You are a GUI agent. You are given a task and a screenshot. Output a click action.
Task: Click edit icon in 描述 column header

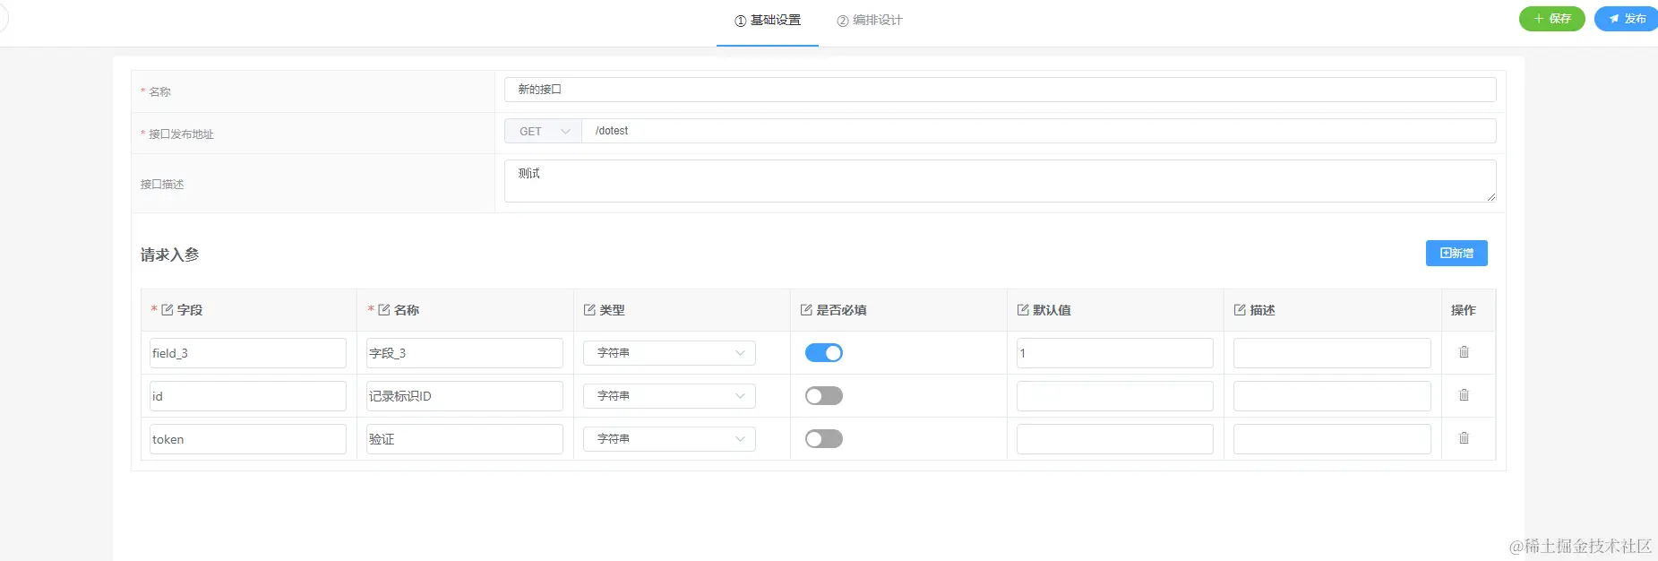[x=1240, y=310]
